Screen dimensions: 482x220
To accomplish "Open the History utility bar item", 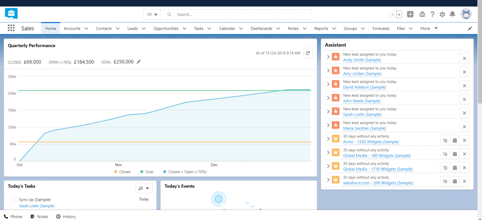I will point(66,216).
